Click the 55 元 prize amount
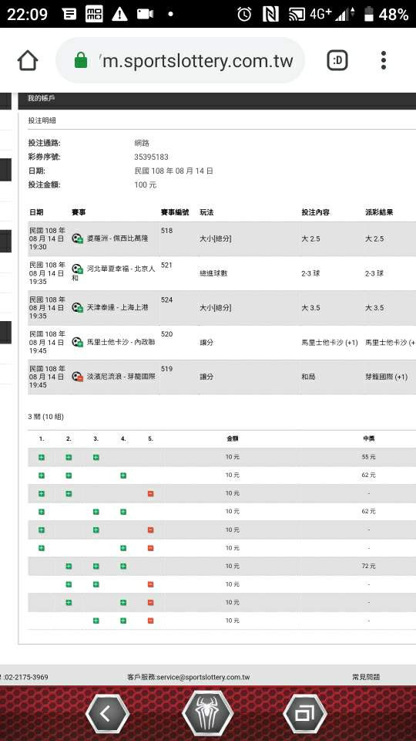This screenshot has width=416, height=741. click(368, 457)
